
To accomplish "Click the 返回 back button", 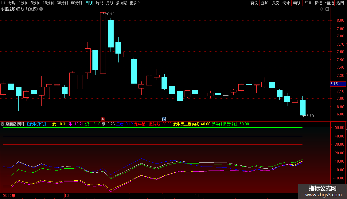I will click(x=340, y=3).
